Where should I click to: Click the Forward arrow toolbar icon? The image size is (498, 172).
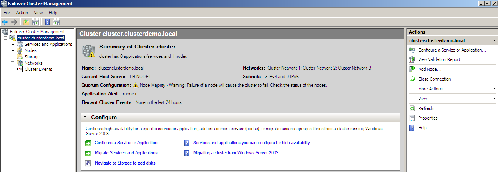[x=14, y=22]
